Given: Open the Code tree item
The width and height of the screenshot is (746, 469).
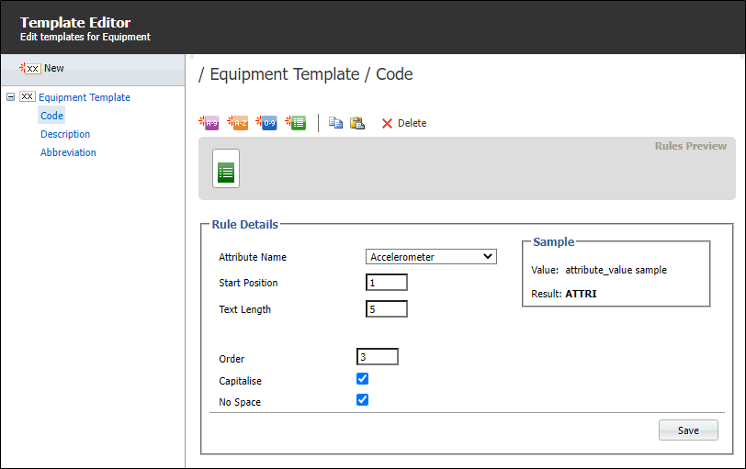Looking at the screenshot, I should tap(51, 116).
